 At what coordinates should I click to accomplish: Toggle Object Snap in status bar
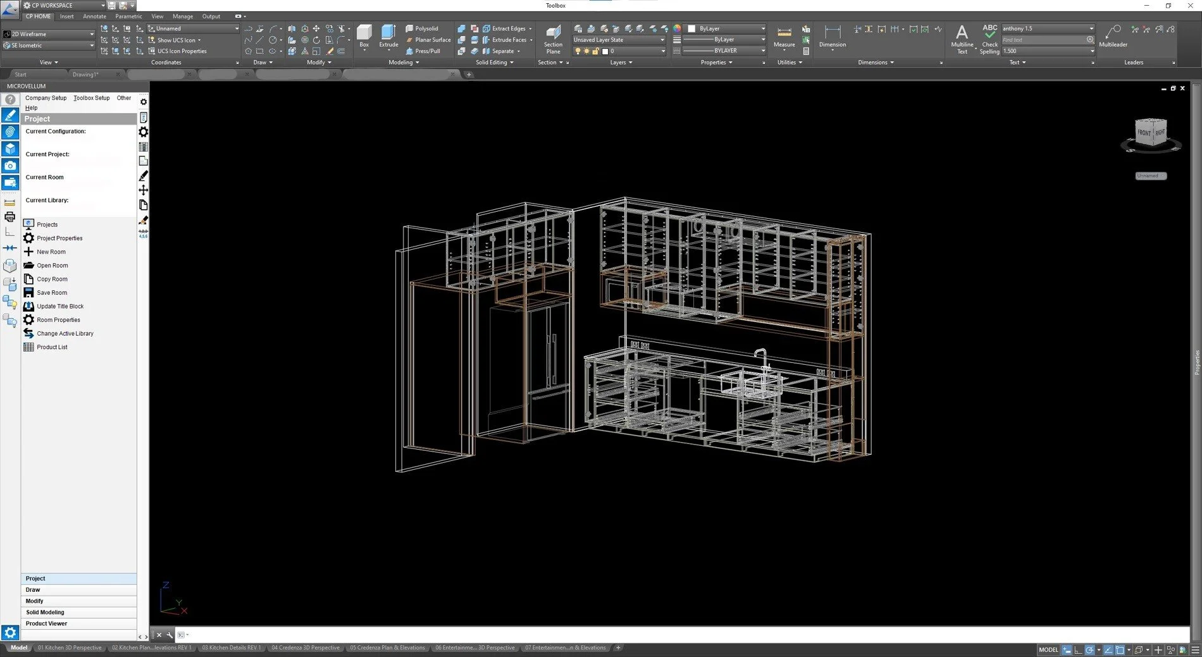click(1120, 649)
